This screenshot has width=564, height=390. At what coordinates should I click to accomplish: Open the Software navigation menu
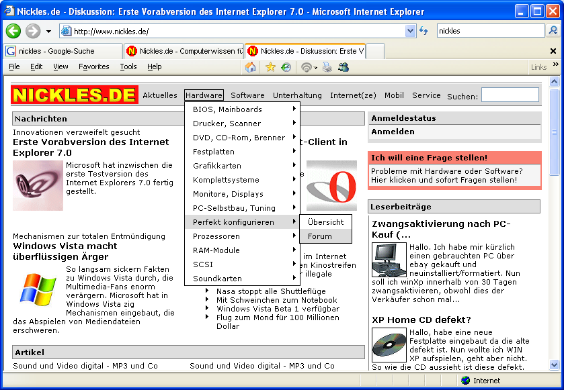[247, 95]
